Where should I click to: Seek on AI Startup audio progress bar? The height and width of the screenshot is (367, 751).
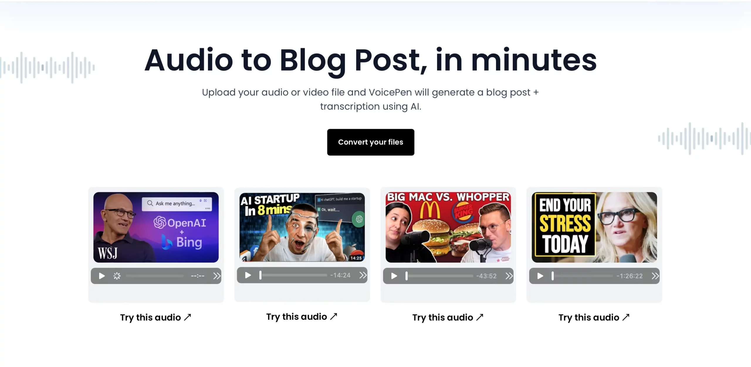293,275
